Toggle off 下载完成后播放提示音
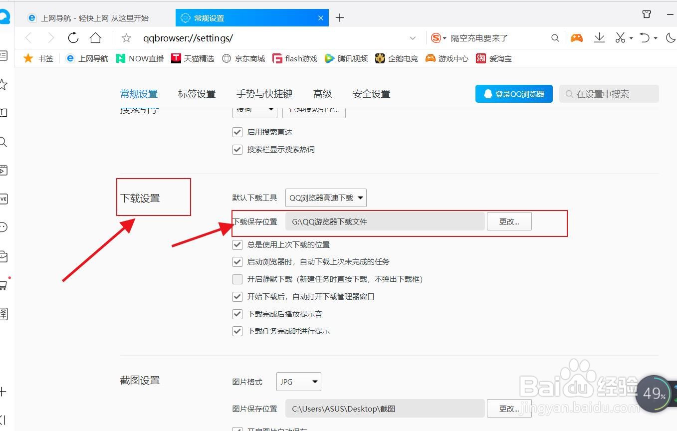This screenshot has width=677, height=431. (x=237, y=314)
